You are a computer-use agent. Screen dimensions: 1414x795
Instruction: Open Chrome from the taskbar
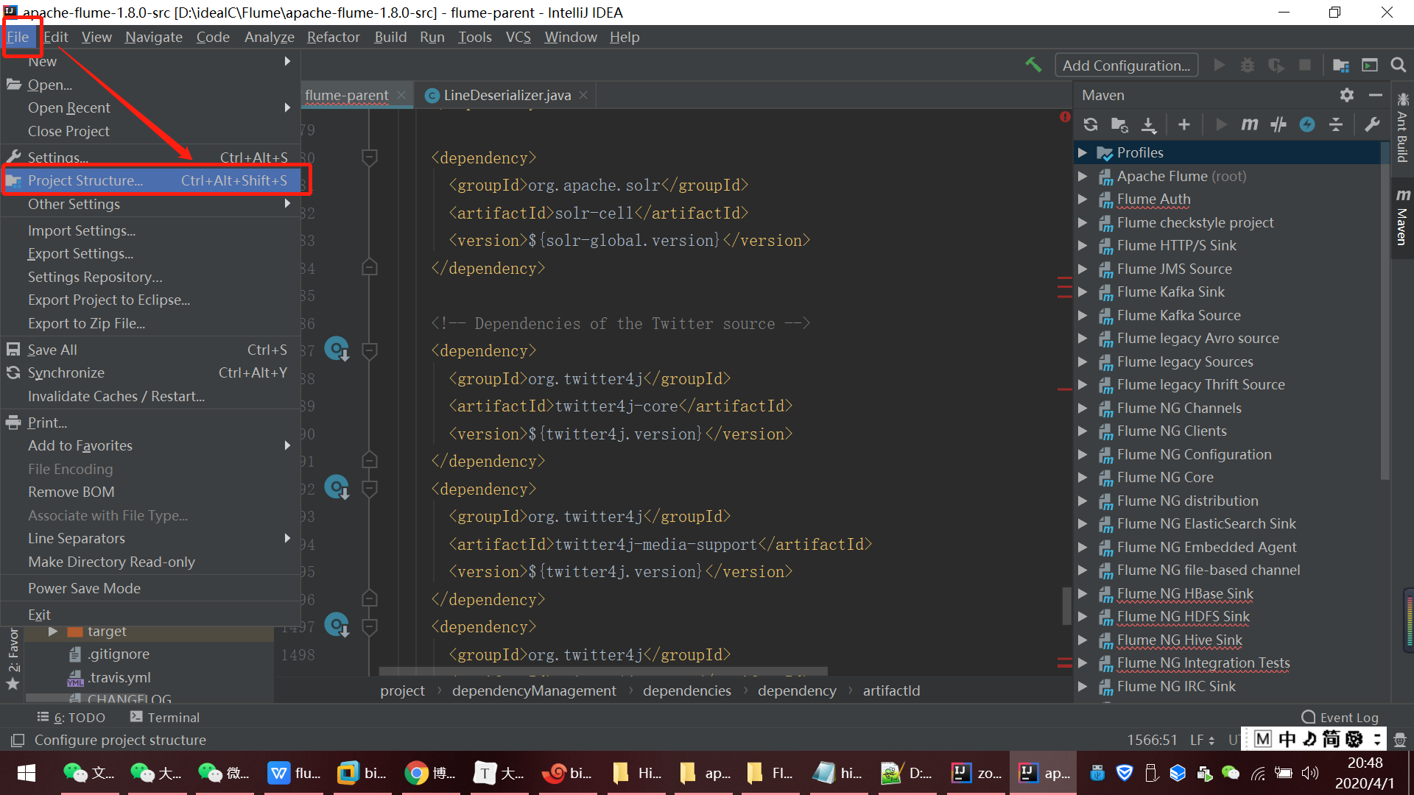pyautogui.click(x=430, y=773)
